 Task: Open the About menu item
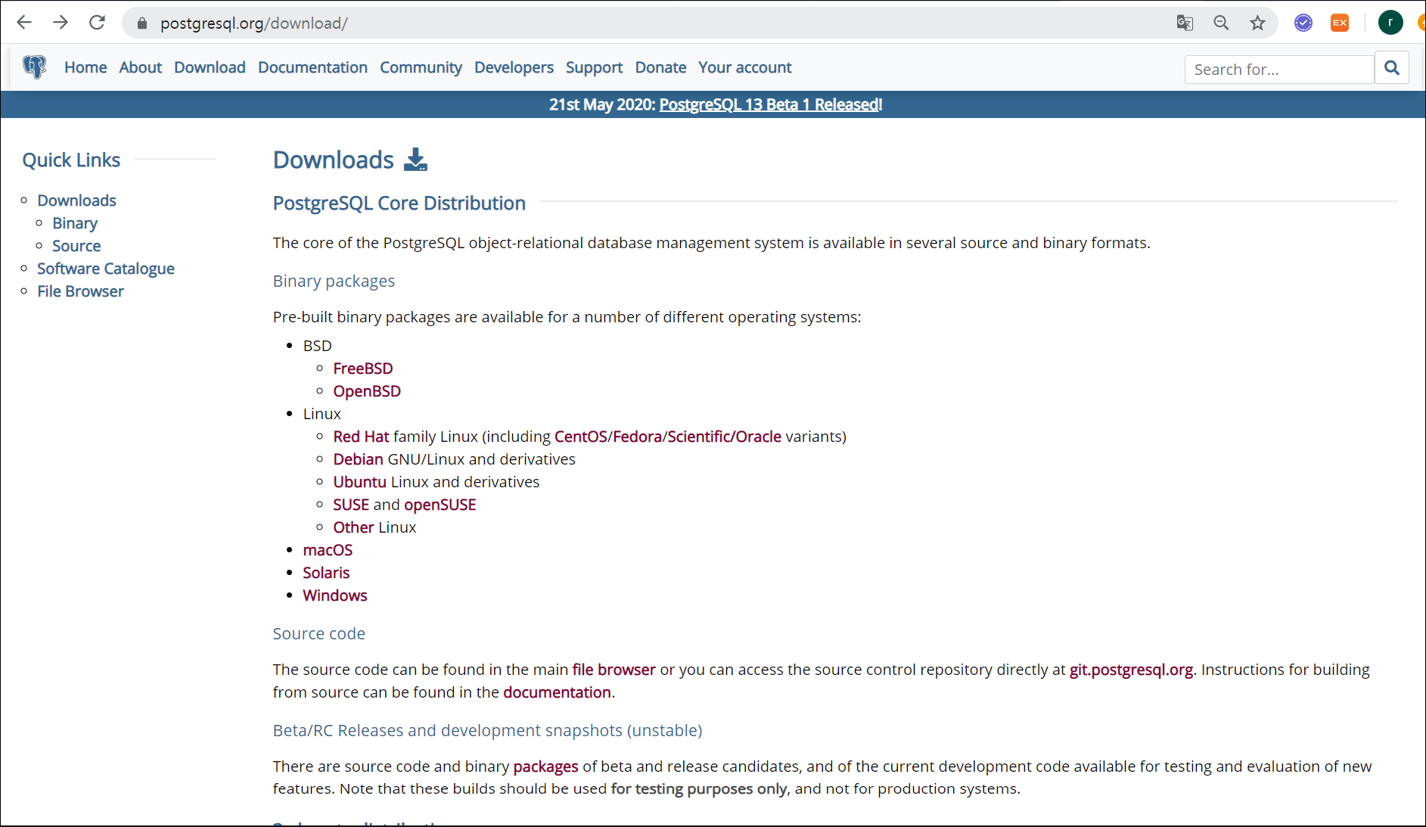pos(140,67)
